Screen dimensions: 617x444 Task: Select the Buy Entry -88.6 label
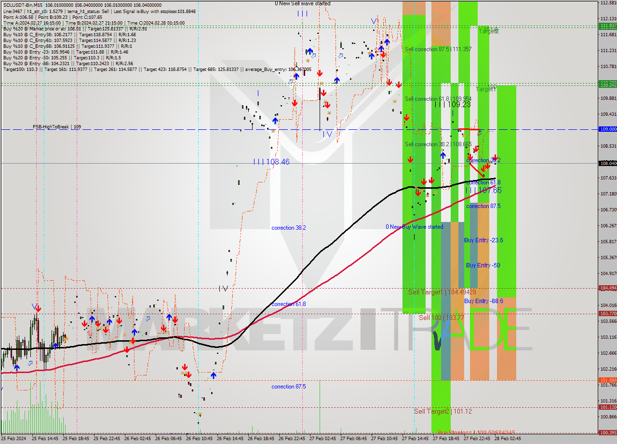(x=483, y=301)
